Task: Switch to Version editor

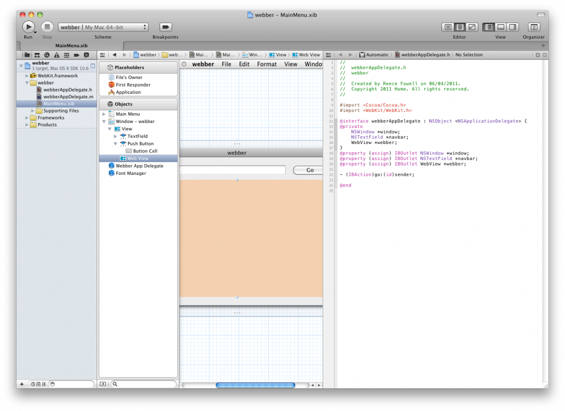Action: pyautogui.click(x=472, y=27)
